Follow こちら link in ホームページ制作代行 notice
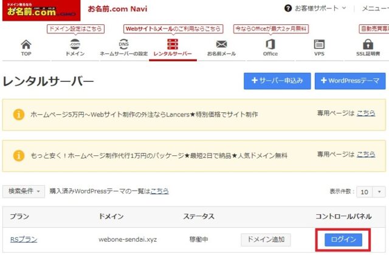This screenshot has height=255, width=389. 366,154
